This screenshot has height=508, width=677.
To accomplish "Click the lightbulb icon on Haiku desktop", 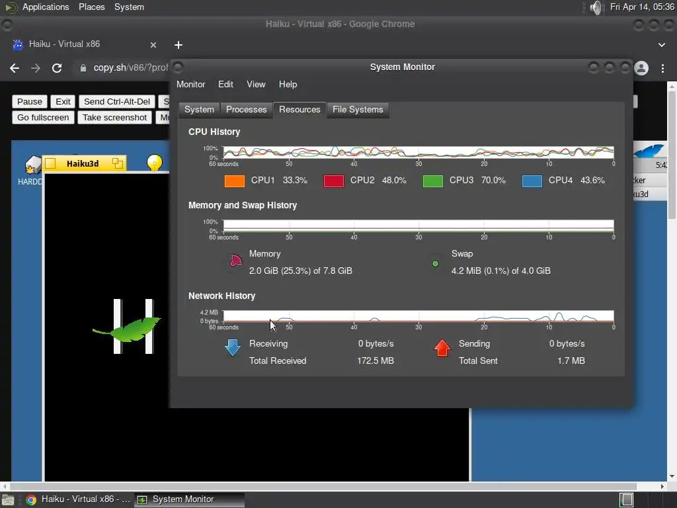I will coord(155,163).
